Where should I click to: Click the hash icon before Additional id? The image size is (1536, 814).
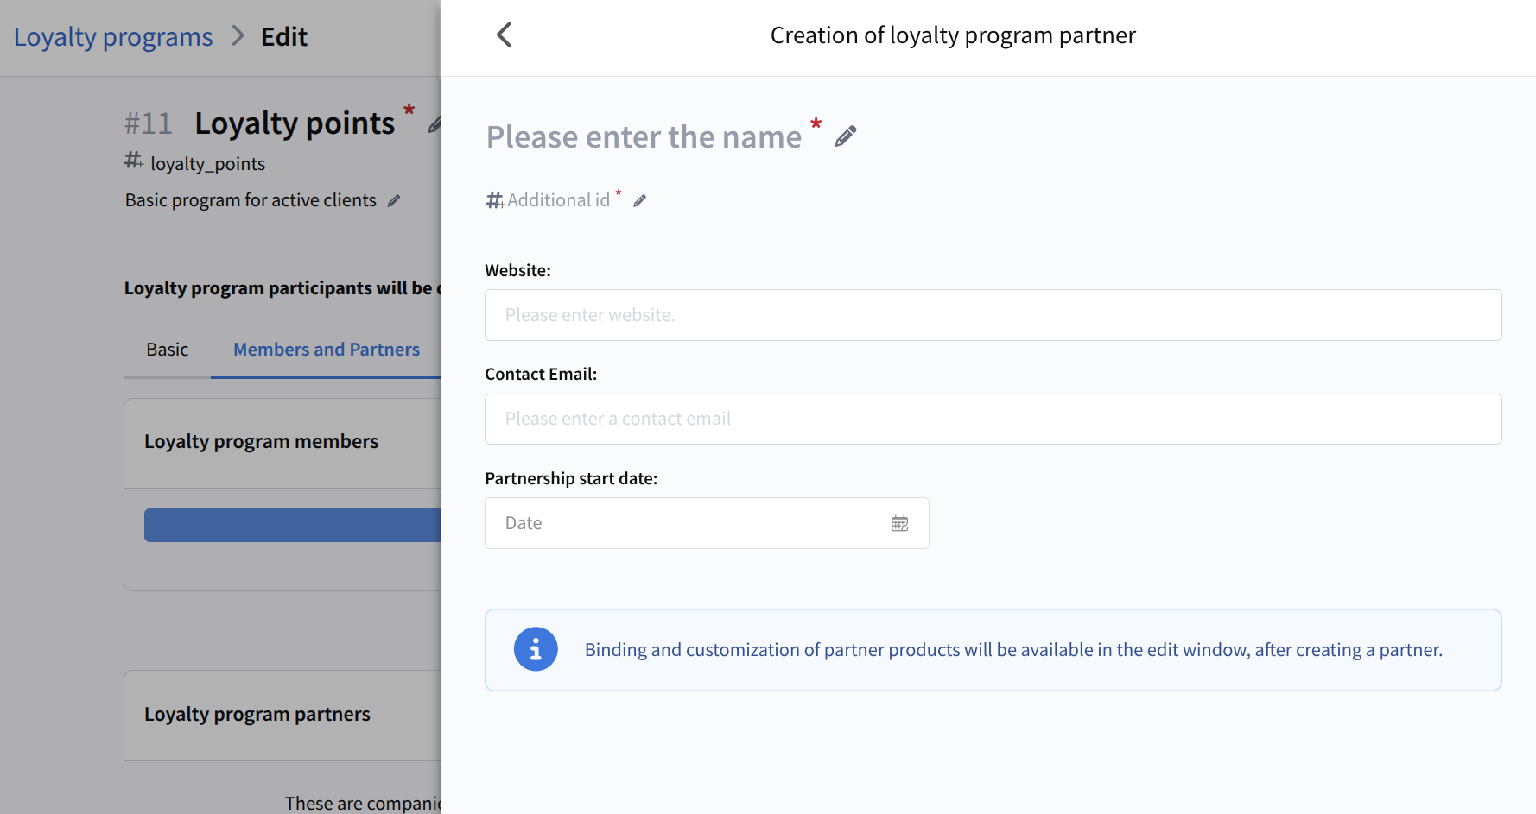point(494,200)
